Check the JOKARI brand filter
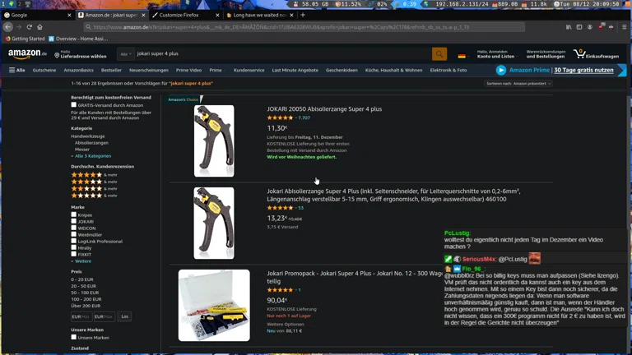 coord(74,221)
